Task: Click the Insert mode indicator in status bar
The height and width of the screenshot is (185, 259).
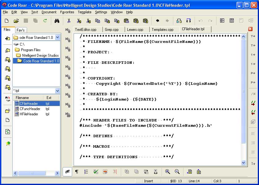Action: point(149,181)
